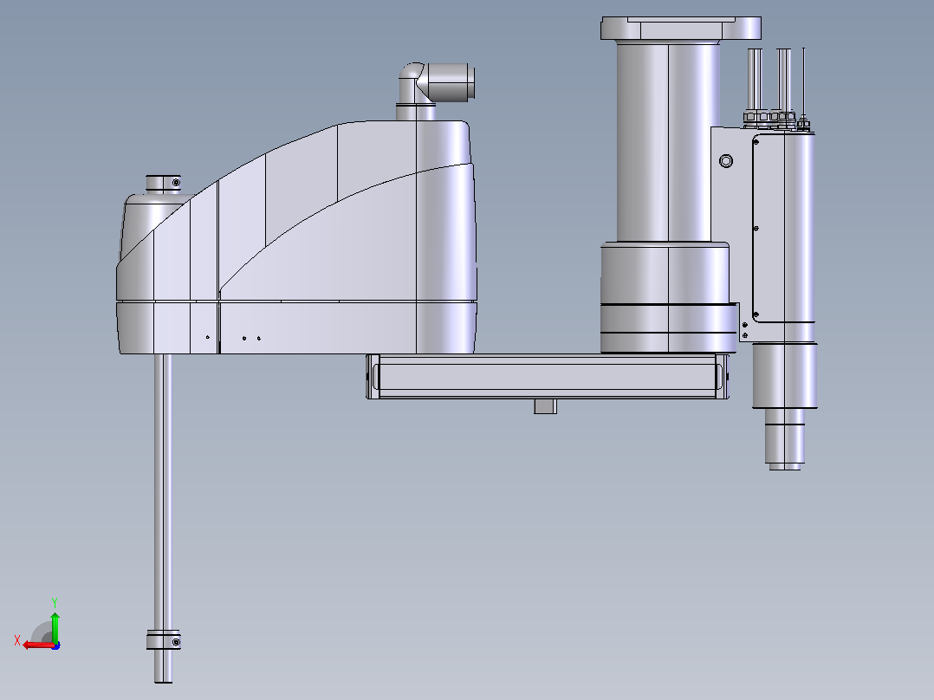The width and height of the screenshot is (934, 700).
Task: Click the blue Z axis dot of the triad
Action: [x=55, y=645]
